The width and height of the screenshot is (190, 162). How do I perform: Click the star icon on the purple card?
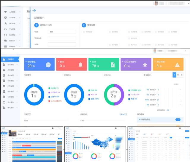pos(145,65)
